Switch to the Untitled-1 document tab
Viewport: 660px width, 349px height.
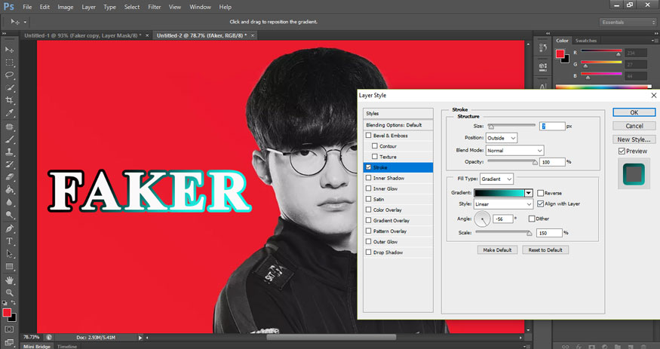tap(83, 35)
